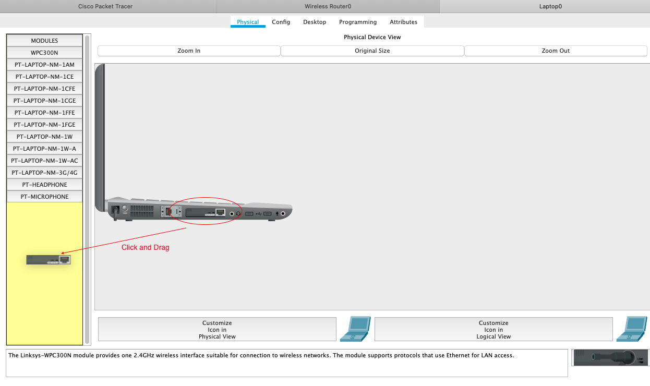This screenshot has width=650, height=386.
Task: Click the module card in the yellow panel
Action: tap(49, 259)
